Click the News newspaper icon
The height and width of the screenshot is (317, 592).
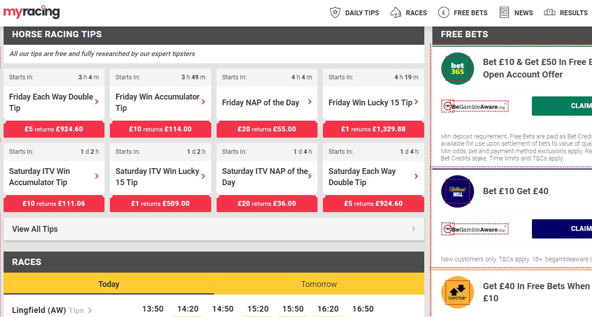[505, 13]
